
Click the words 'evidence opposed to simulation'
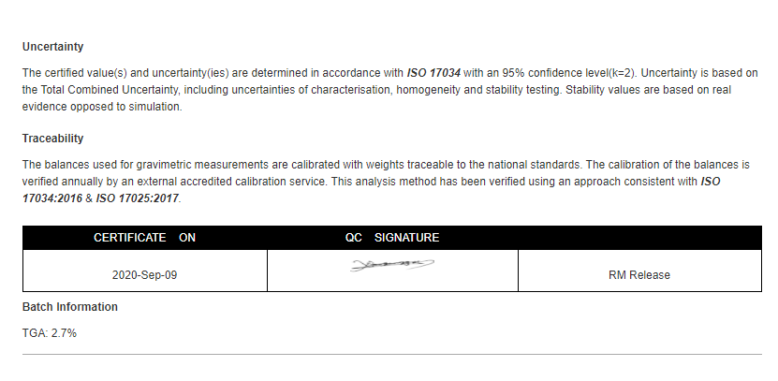point(102,107)
